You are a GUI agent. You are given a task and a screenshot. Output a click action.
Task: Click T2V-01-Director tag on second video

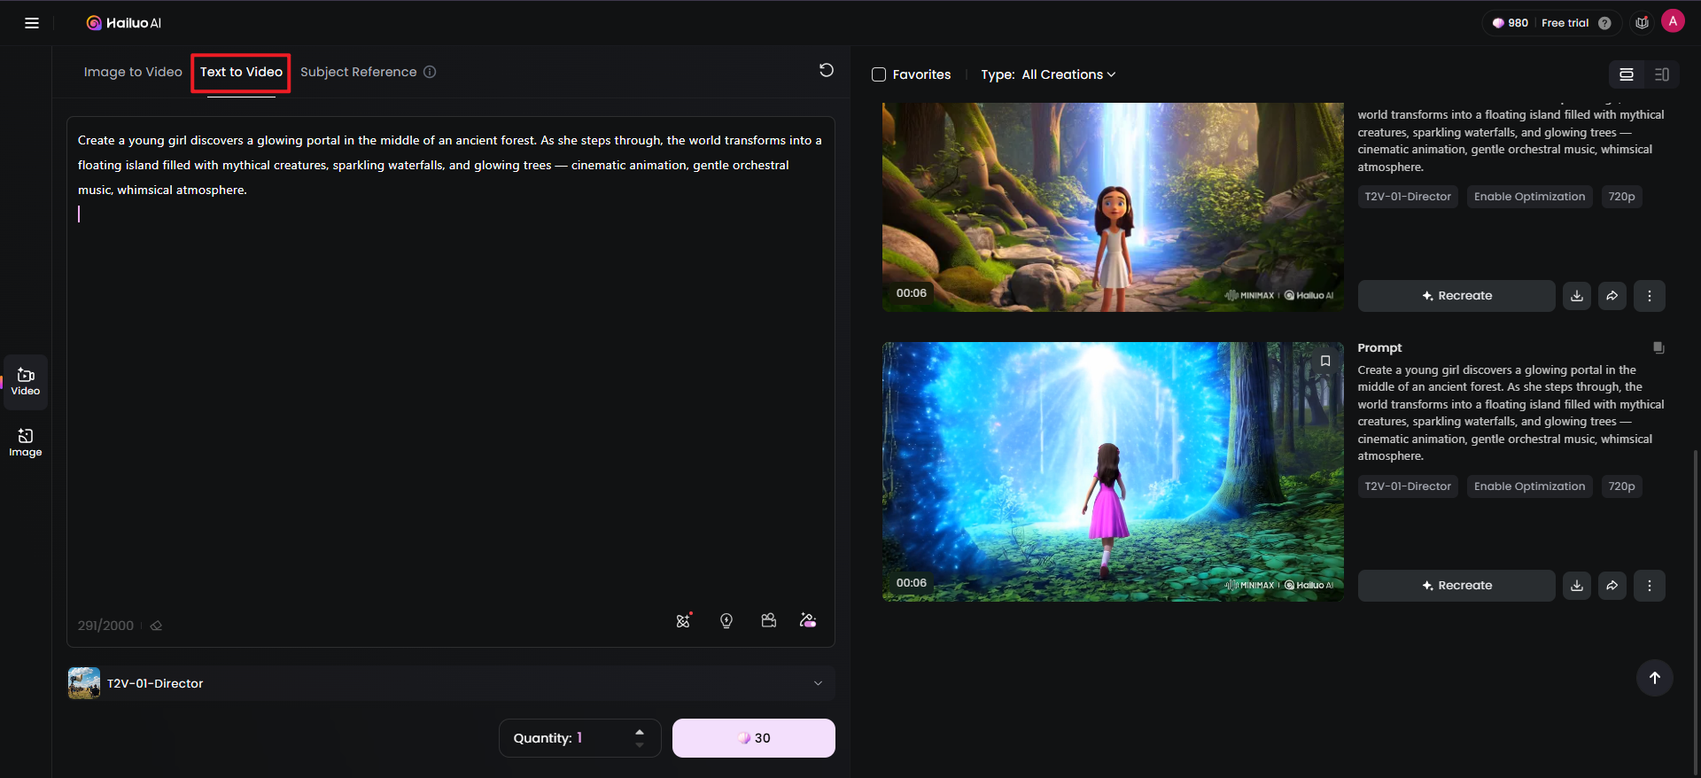click(1408, 486)
